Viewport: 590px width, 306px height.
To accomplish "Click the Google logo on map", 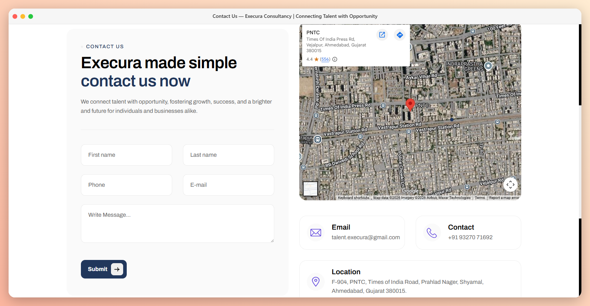I will point(410,191).
